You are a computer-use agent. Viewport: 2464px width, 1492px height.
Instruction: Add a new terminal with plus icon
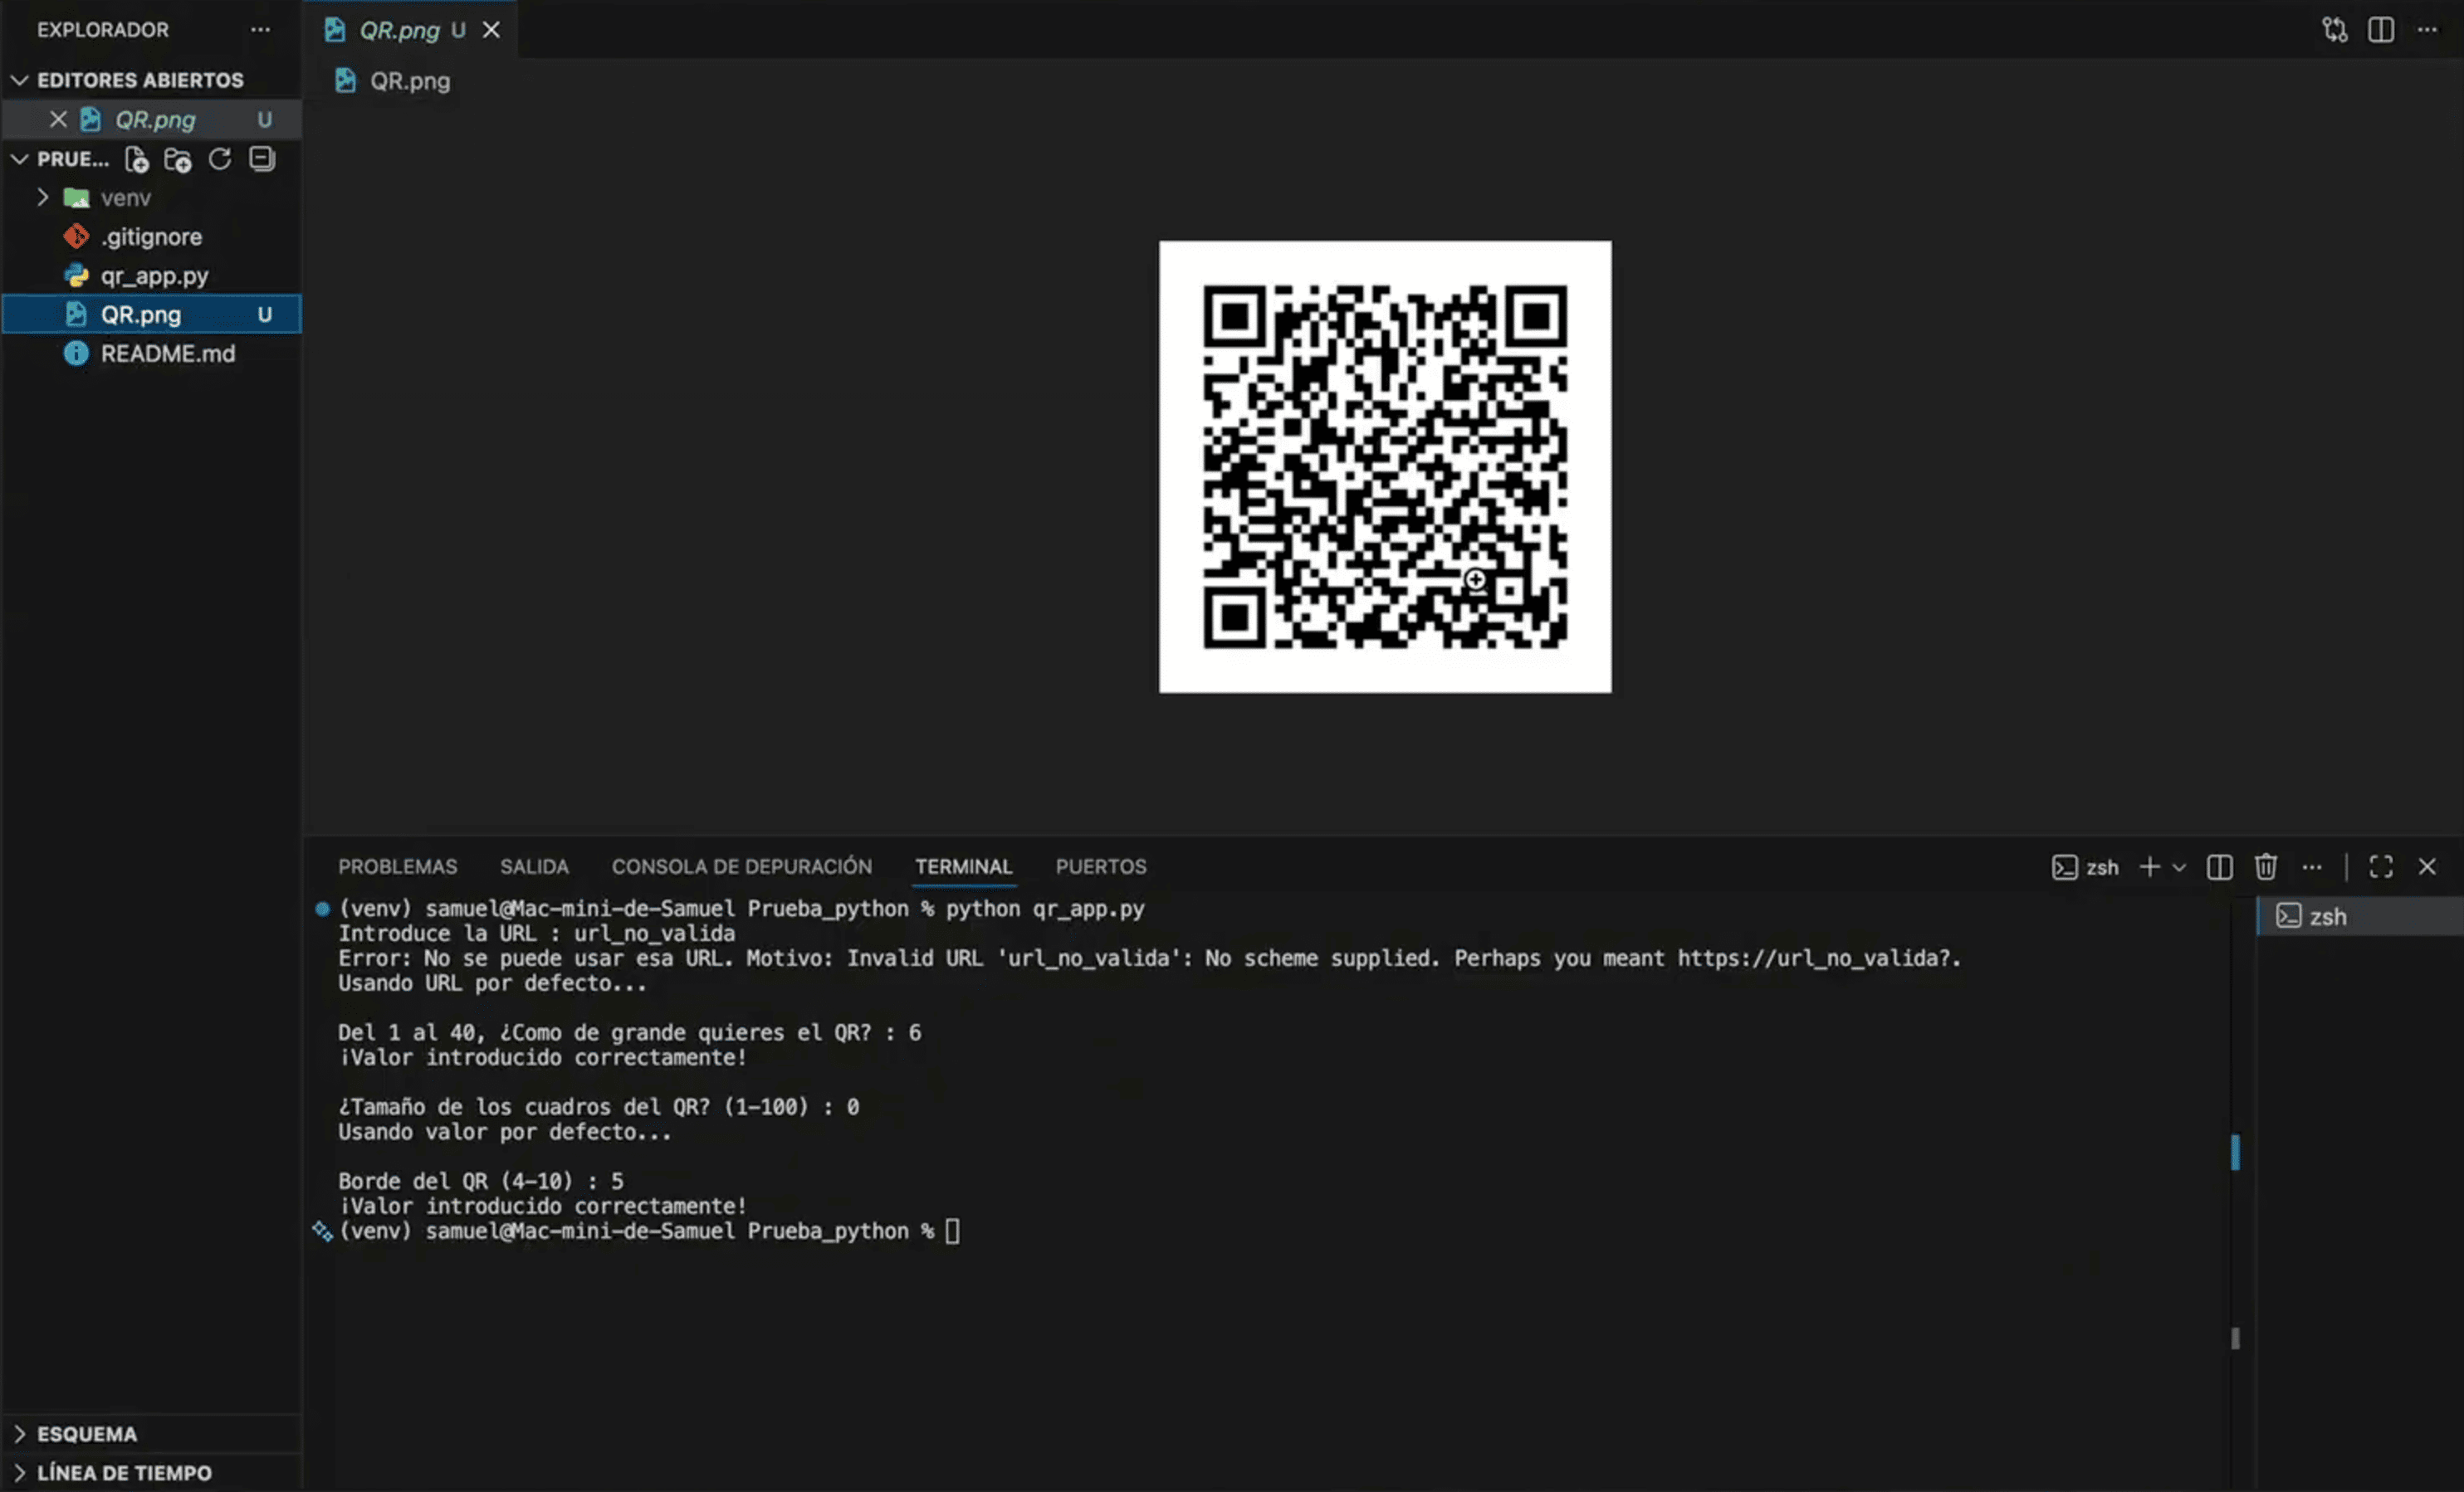click(2149, 867)
